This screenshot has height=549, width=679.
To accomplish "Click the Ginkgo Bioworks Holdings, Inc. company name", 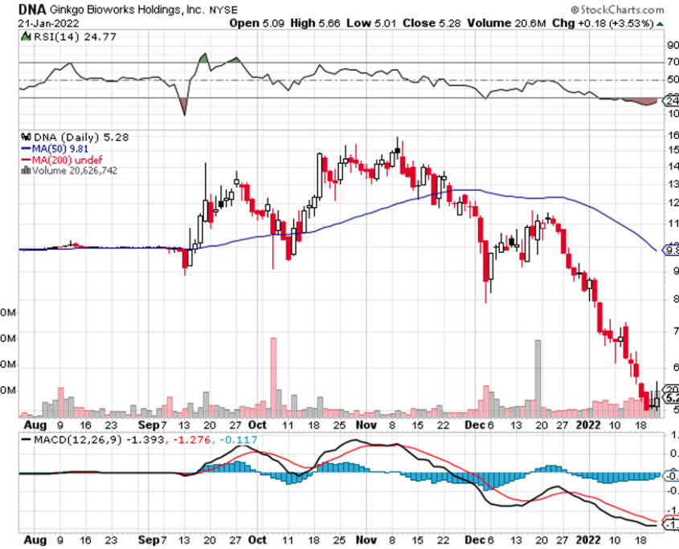I will tap(127, 10).
